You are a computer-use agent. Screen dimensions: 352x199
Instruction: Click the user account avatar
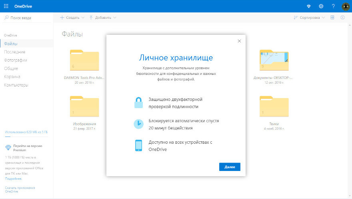point(346,6)
